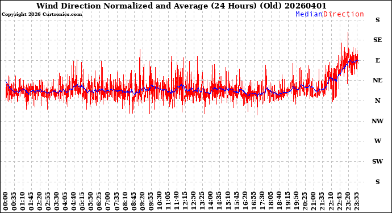Click the Copyright 2026 Curtronics.com text
Screen dimensions: 392x213
[41, 15]
